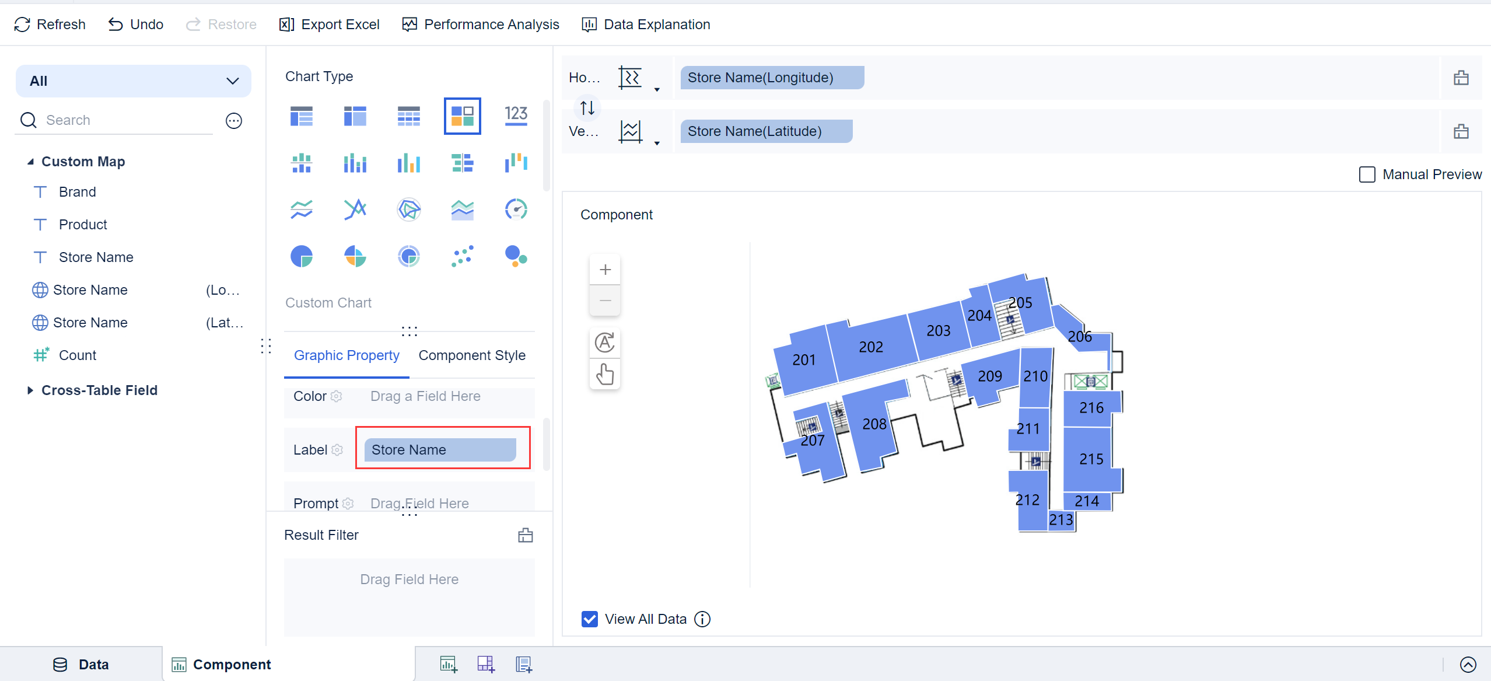Open Performance Analysis

tap(481, 25)
